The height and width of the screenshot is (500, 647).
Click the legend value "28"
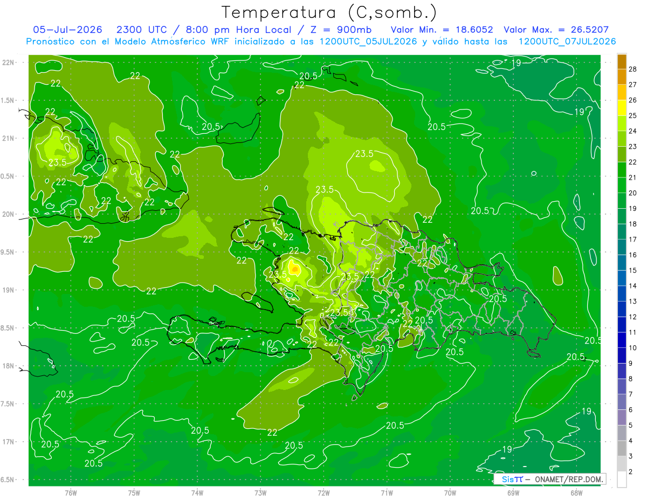click(x=633, y=69)
